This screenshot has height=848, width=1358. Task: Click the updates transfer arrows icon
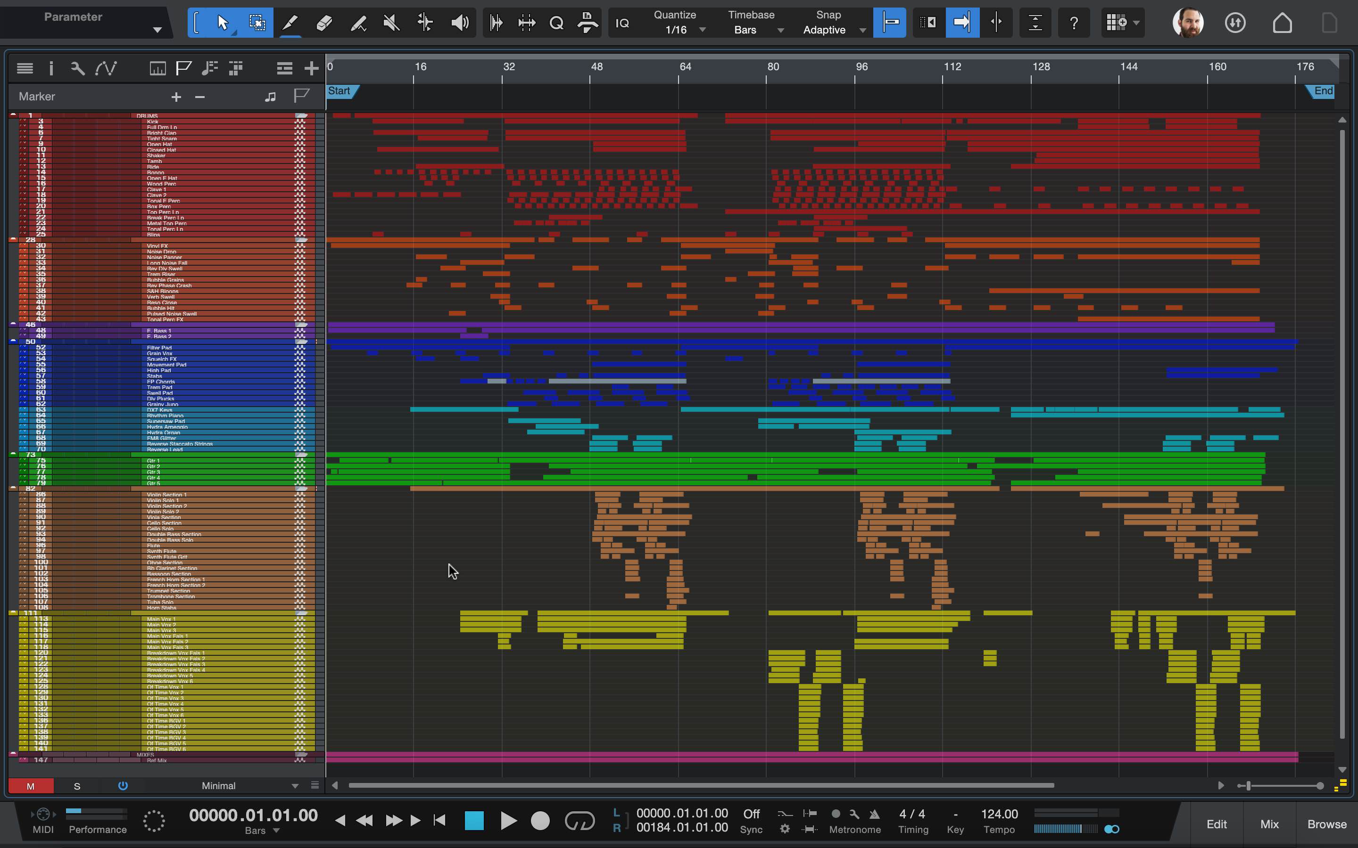[1235, 23]
